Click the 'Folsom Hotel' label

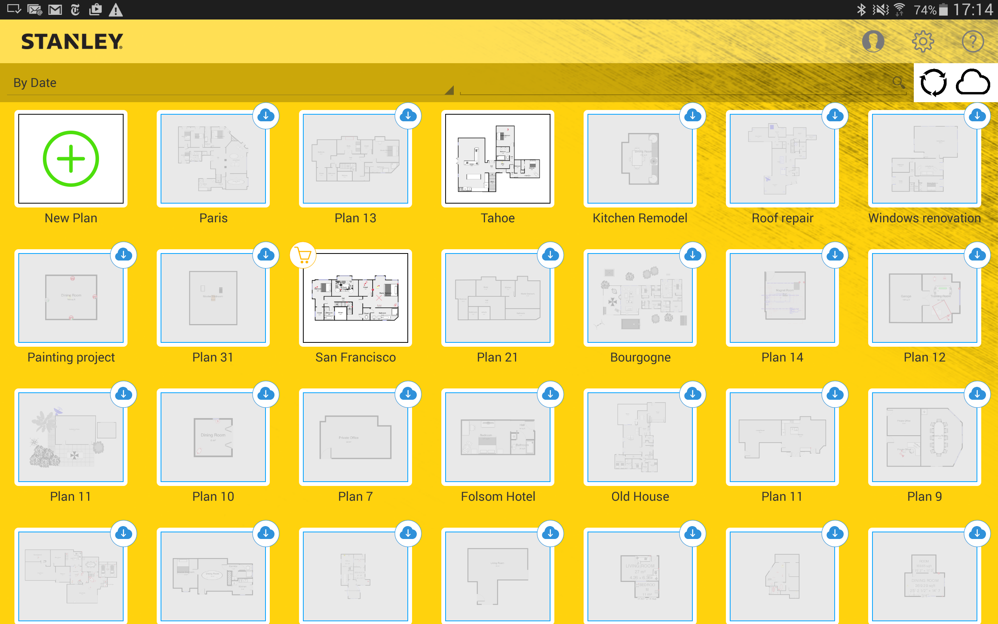pos(498,496)
